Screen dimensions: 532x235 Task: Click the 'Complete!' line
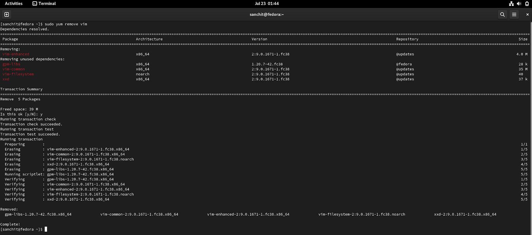10,224
